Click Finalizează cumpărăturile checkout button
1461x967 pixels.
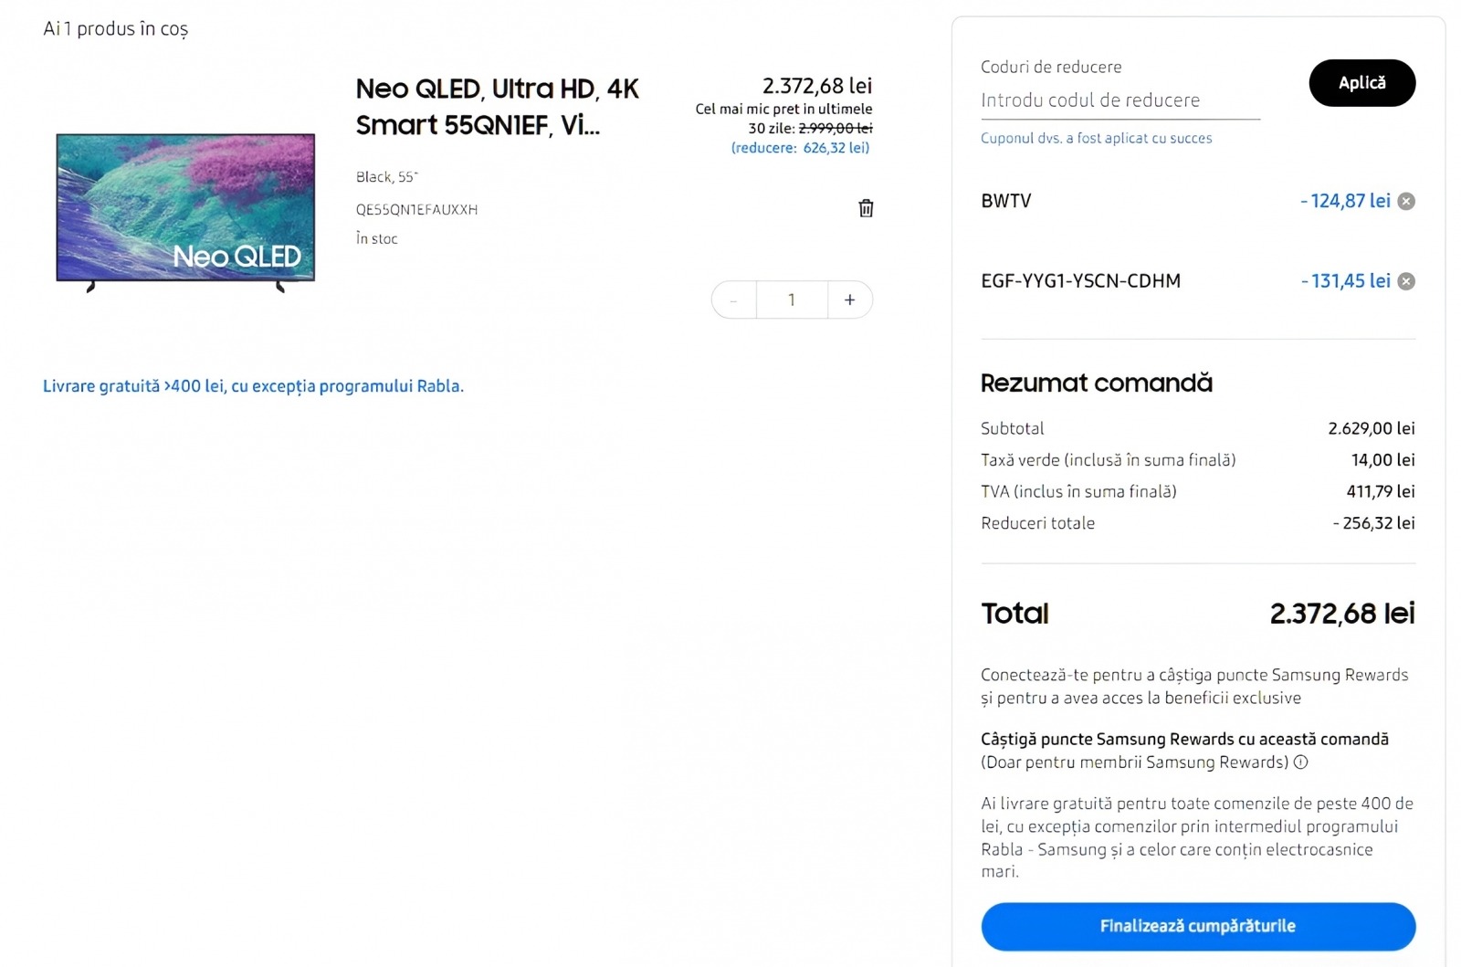[x=1198, y=926]
